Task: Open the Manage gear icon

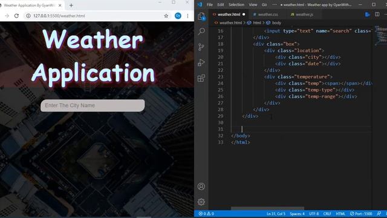Action: [201, 202]
